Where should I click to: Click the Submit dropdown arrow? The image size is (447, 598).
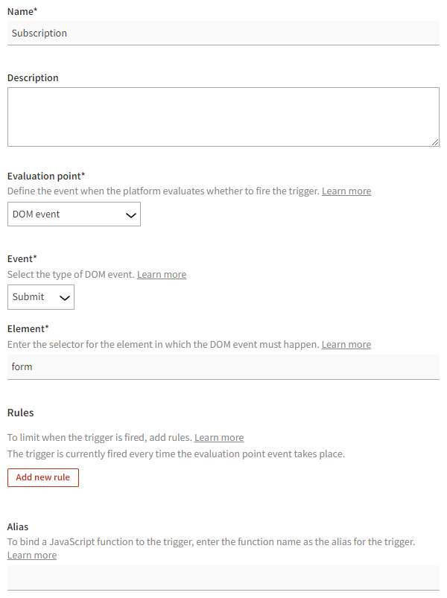pyautogui.click(x=63, y=296)
